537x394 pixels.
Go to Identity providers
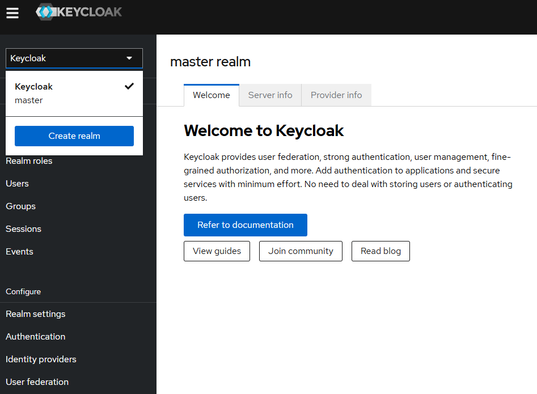pyautogui.click(x=41, y=359)
